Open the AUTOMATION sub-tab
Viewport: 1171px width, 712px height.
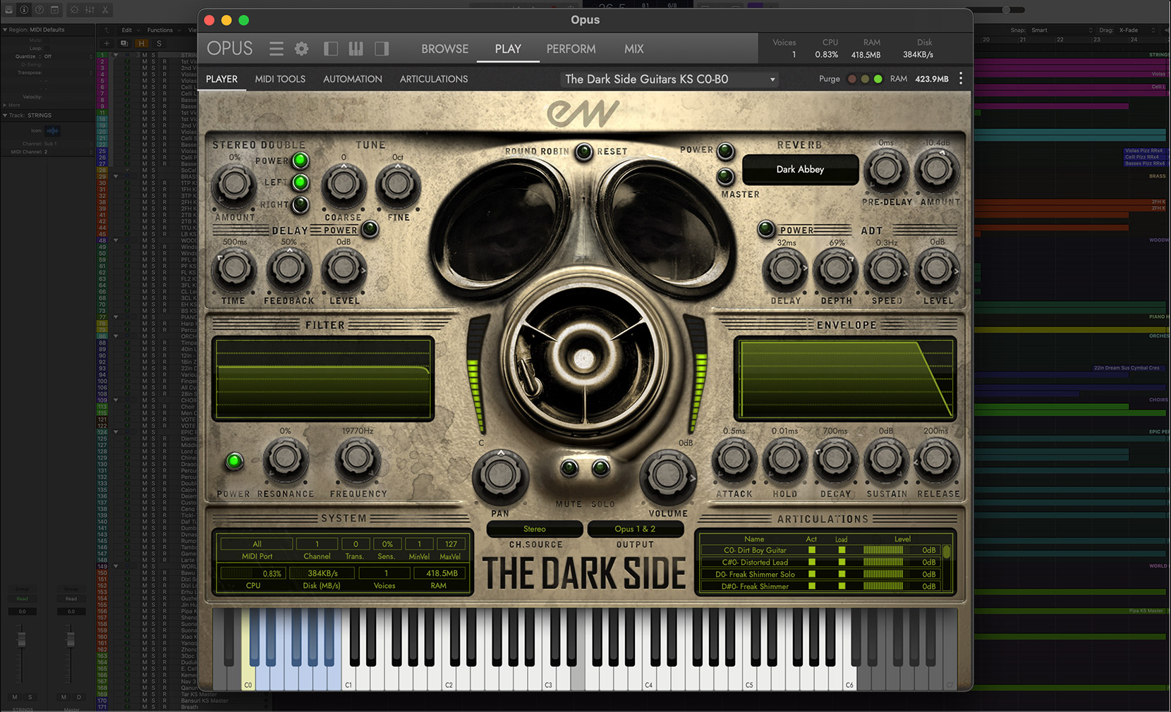353,79
